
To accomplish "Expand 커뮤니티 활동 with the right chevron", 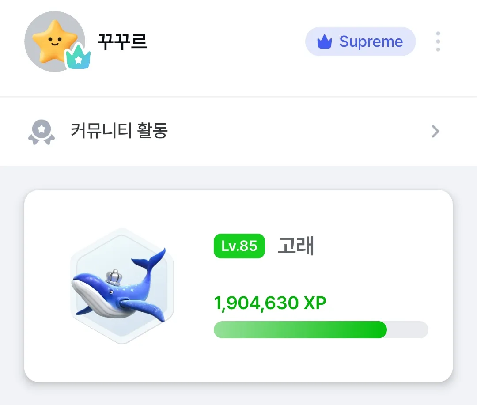I will click(435, 132).
